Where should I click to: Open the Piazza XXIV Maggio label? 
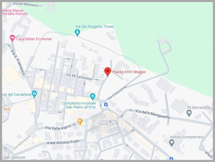129,72
